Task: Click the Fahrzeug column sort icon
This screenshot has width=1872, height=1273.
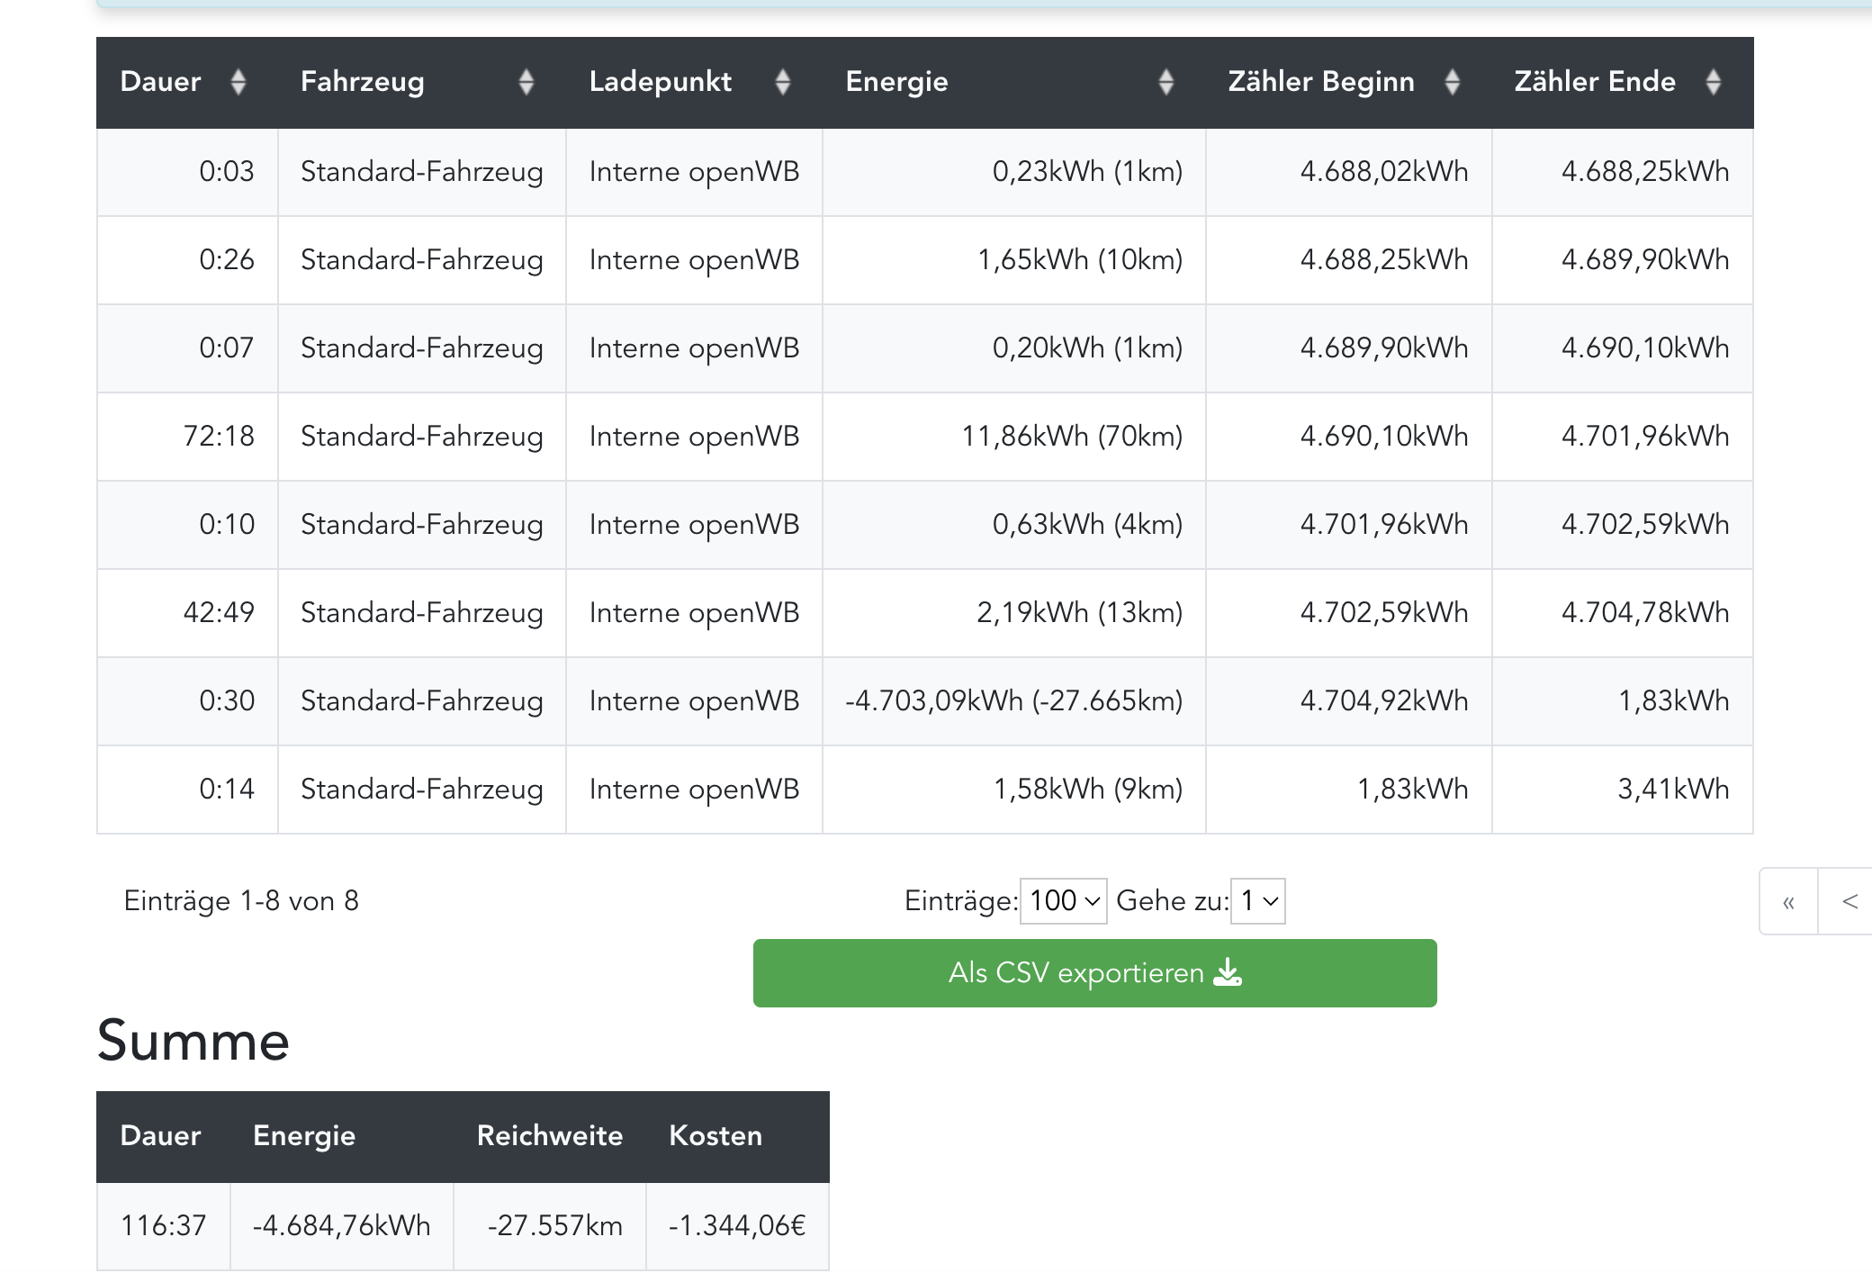Action: [x=526, y=82]
